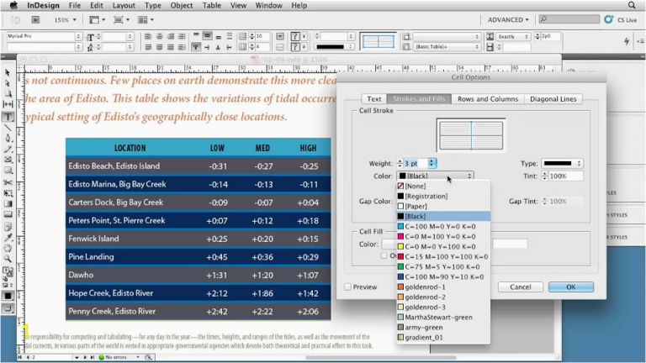This screenshot has height=363, width=646.
Task: Click merge cells icon in control panel
Action: pyautogui.click(x=280, y=36)
